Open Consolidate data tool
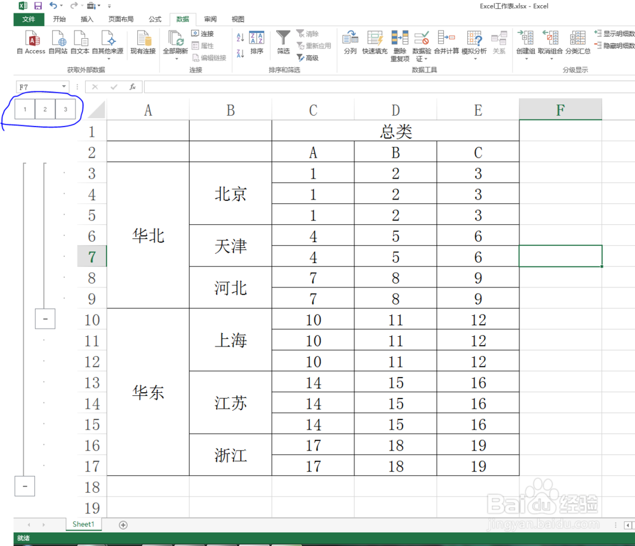The width and height of the screenshot is (635, 546). coord(446,43)
